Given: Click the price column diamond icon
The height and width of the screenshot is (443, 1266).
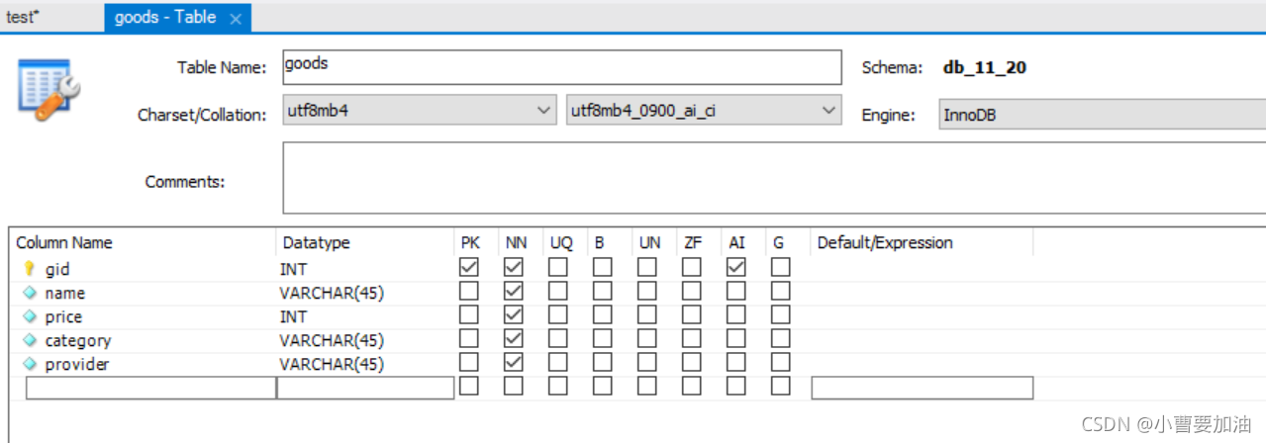Looking at the screenshot, I should click(x=30, y=316).
